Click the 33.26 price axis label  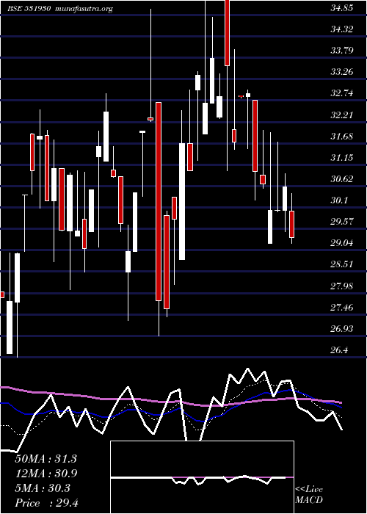(342, 72)
